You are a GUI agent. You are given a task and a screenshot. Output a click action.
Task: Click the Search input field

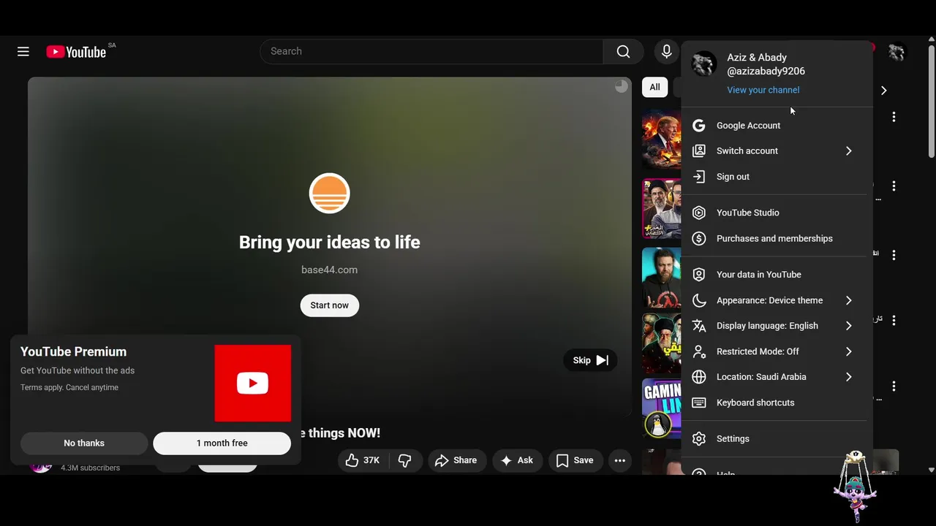pyautogui.click(x=431, y=51)
